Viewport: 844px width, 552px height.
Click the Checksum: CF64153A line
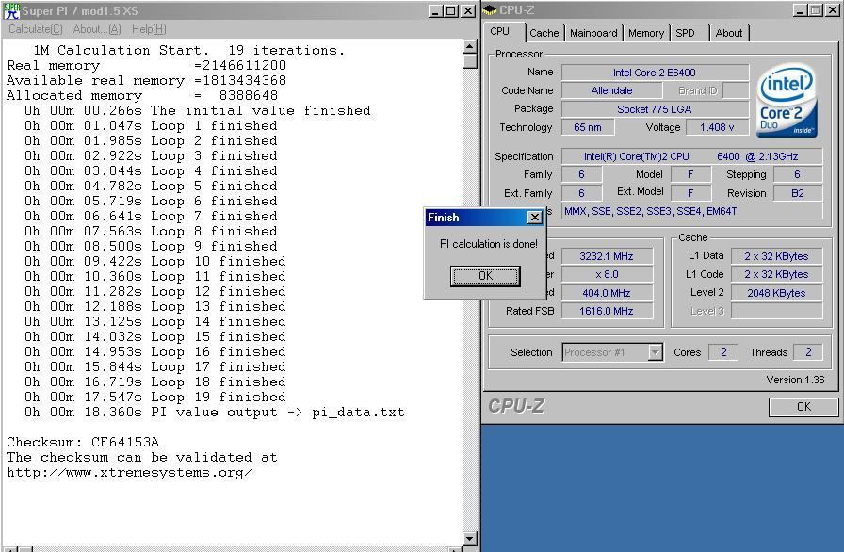(x=83, y=442)
